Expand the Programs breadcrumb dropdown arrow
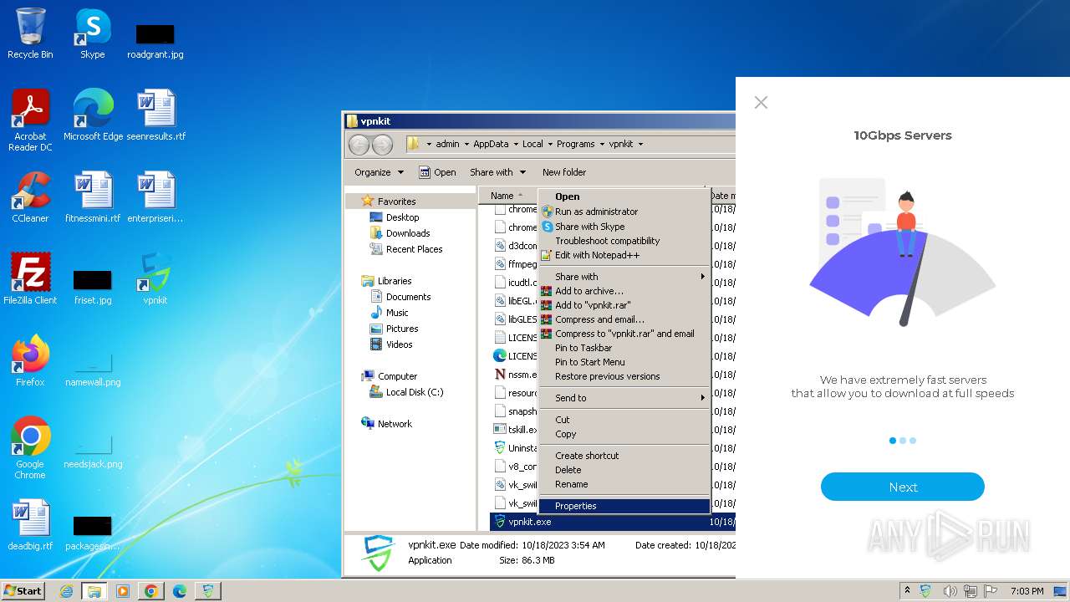This screenshot has height=602, width=1070. pos(602,144)
